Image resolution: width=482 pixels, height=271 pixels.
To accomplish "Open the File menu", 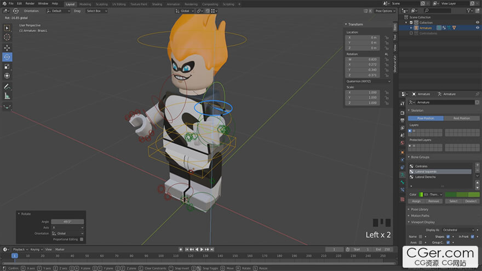I will tap(11, 3).
